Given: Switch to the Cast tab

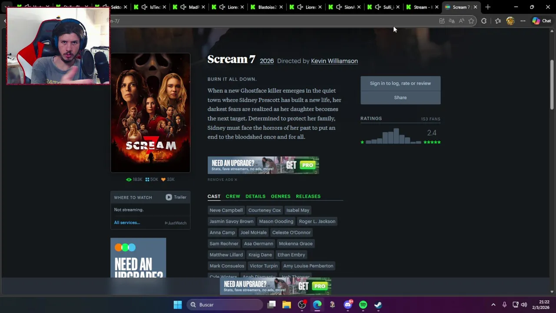Looking at the screenshot, I should click(x=214, y=196).
